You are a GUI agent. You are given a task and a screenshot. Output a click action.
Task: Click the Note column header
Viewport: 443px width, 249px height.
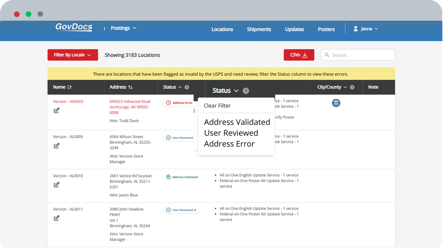(373, 87)
